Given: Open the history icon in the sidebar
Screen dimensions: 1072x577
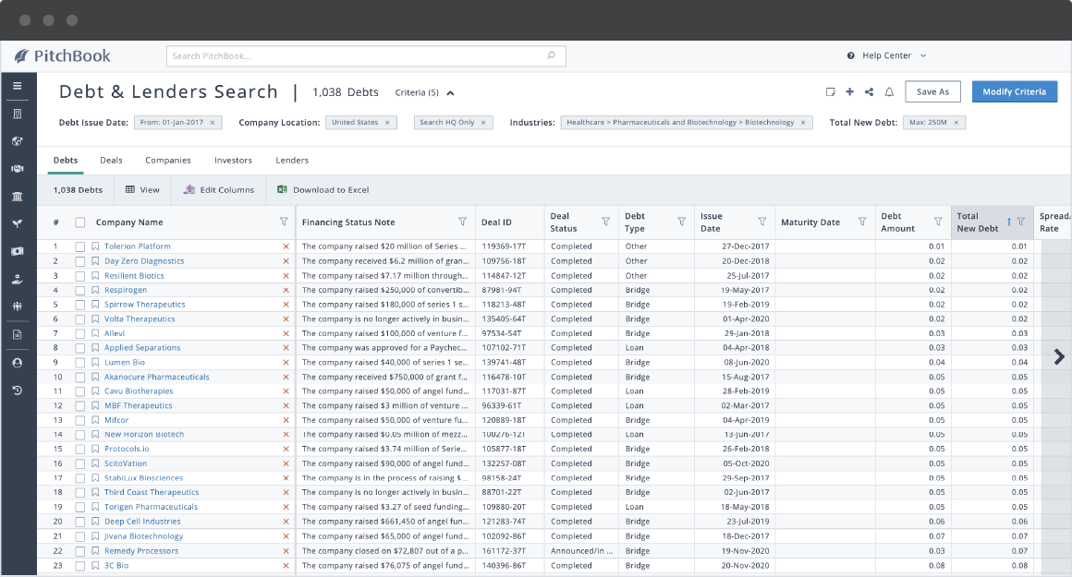Looking at the screenshot, I should click(x=17, y=391).
